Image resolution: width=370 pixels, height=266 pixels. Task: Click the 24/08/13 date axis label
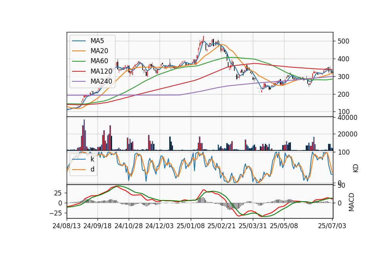click(67, 226)
